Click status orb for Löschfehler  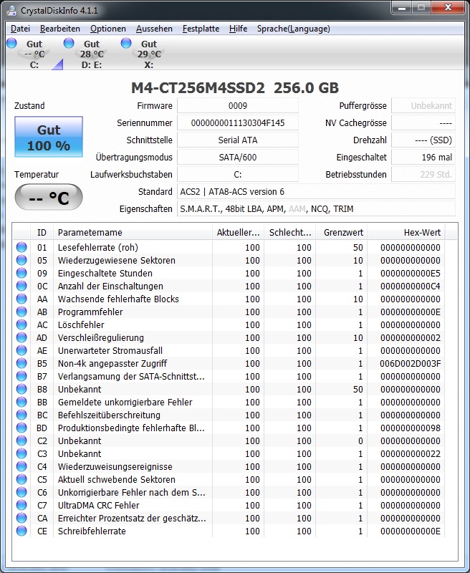coord(21,324)
